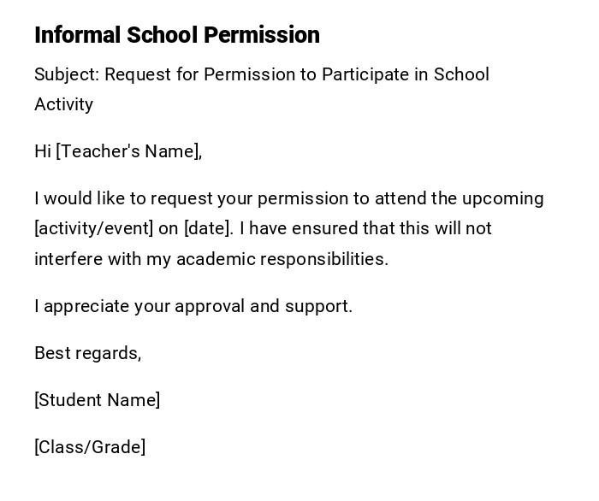This screenshot has width=599, height=501.
Task: Click the 'Informal School Permission' heading
Action: pyautogui.click(x=177, y=35)
